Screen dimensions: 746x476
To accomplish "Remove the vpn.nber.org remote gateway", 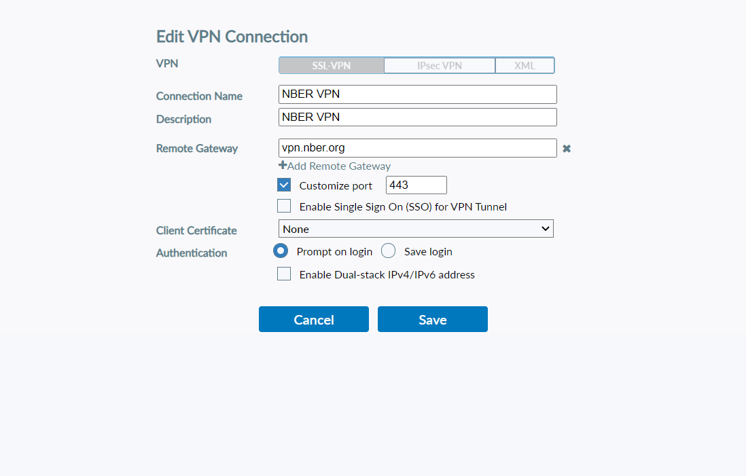I will 566,148.
